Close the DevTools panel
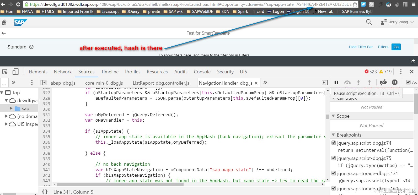 click(412, 72)
